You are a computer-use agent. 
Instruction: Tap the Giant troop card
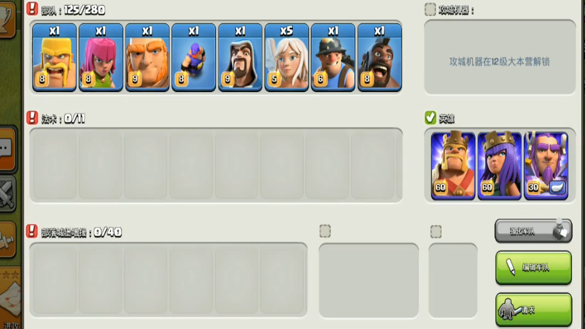147,58
